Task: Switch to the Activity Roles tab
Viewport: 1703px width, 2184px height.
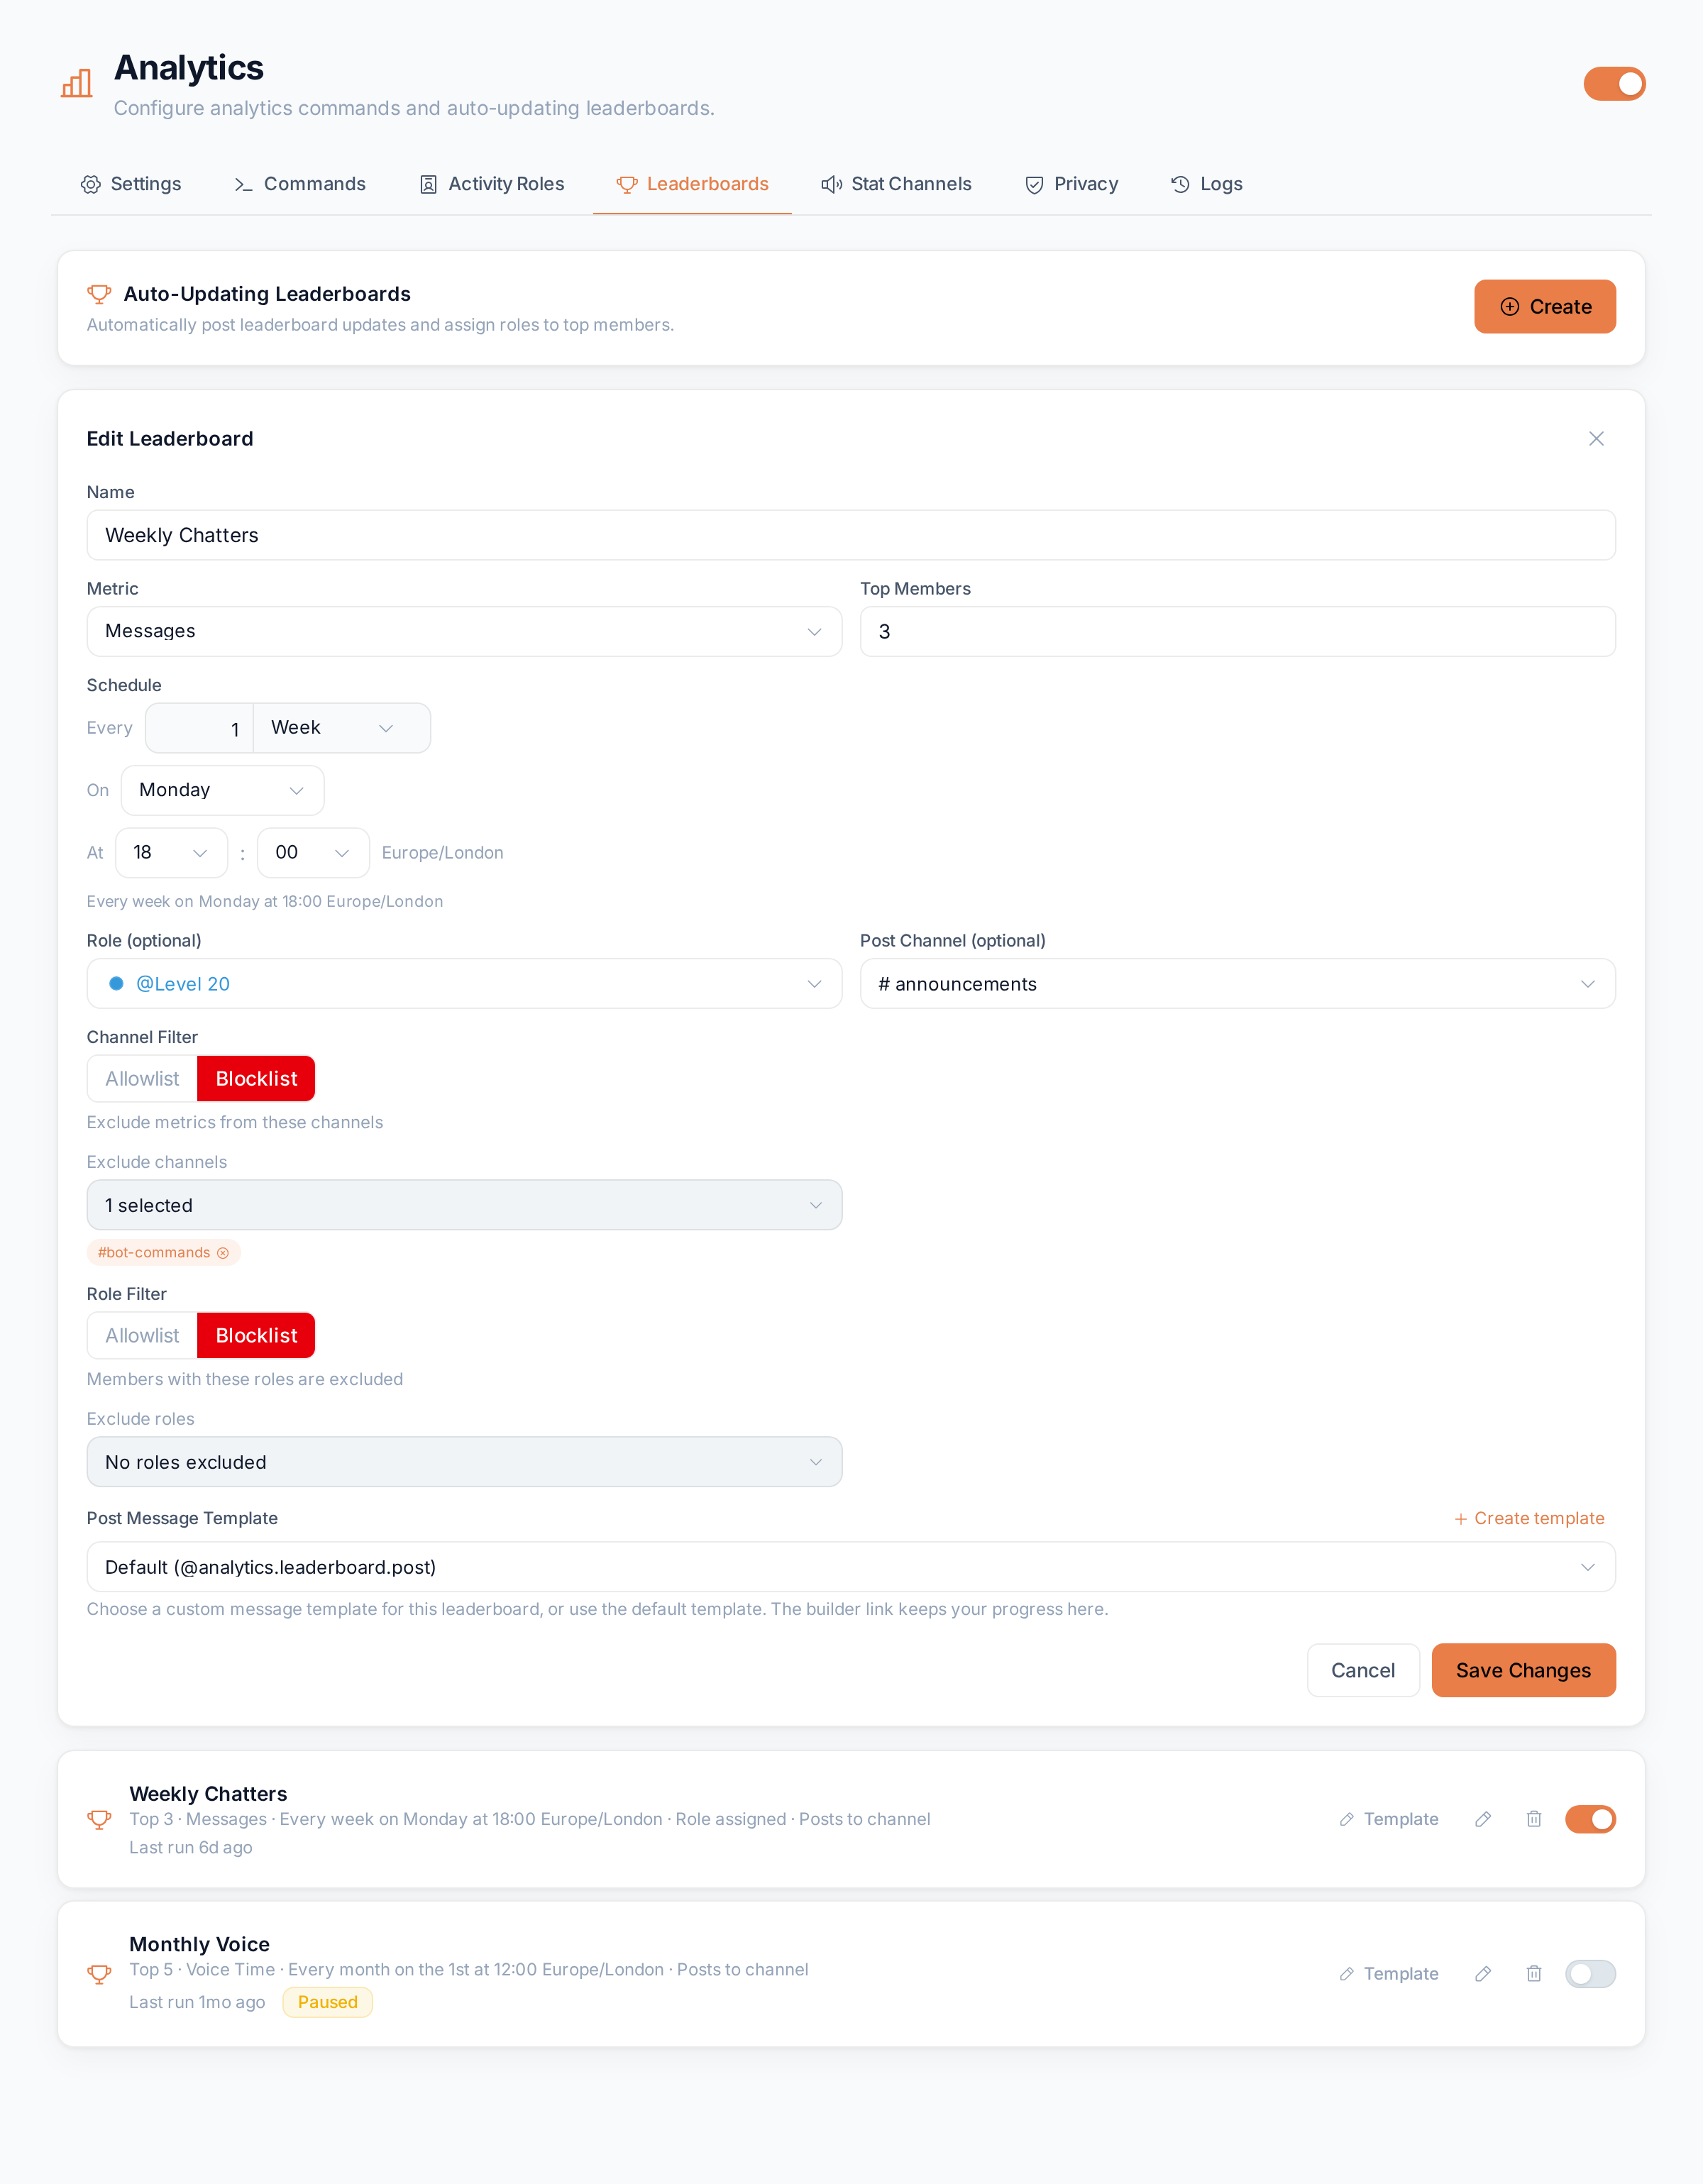Action: click(492, 184)
